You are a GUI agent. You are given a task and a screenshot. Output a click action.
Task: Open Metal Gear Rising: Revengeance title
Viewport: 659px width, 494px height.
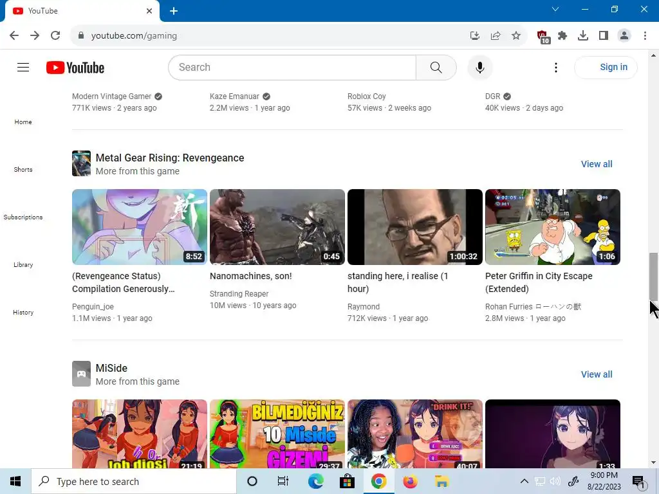coord(170,158)
